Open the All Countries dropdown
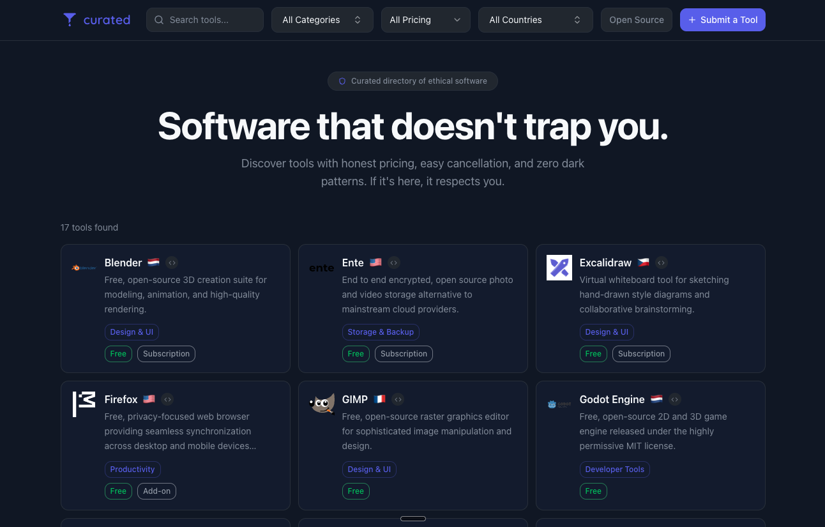Viewport: 825px width, 527px height. click(x=534, y=20)
